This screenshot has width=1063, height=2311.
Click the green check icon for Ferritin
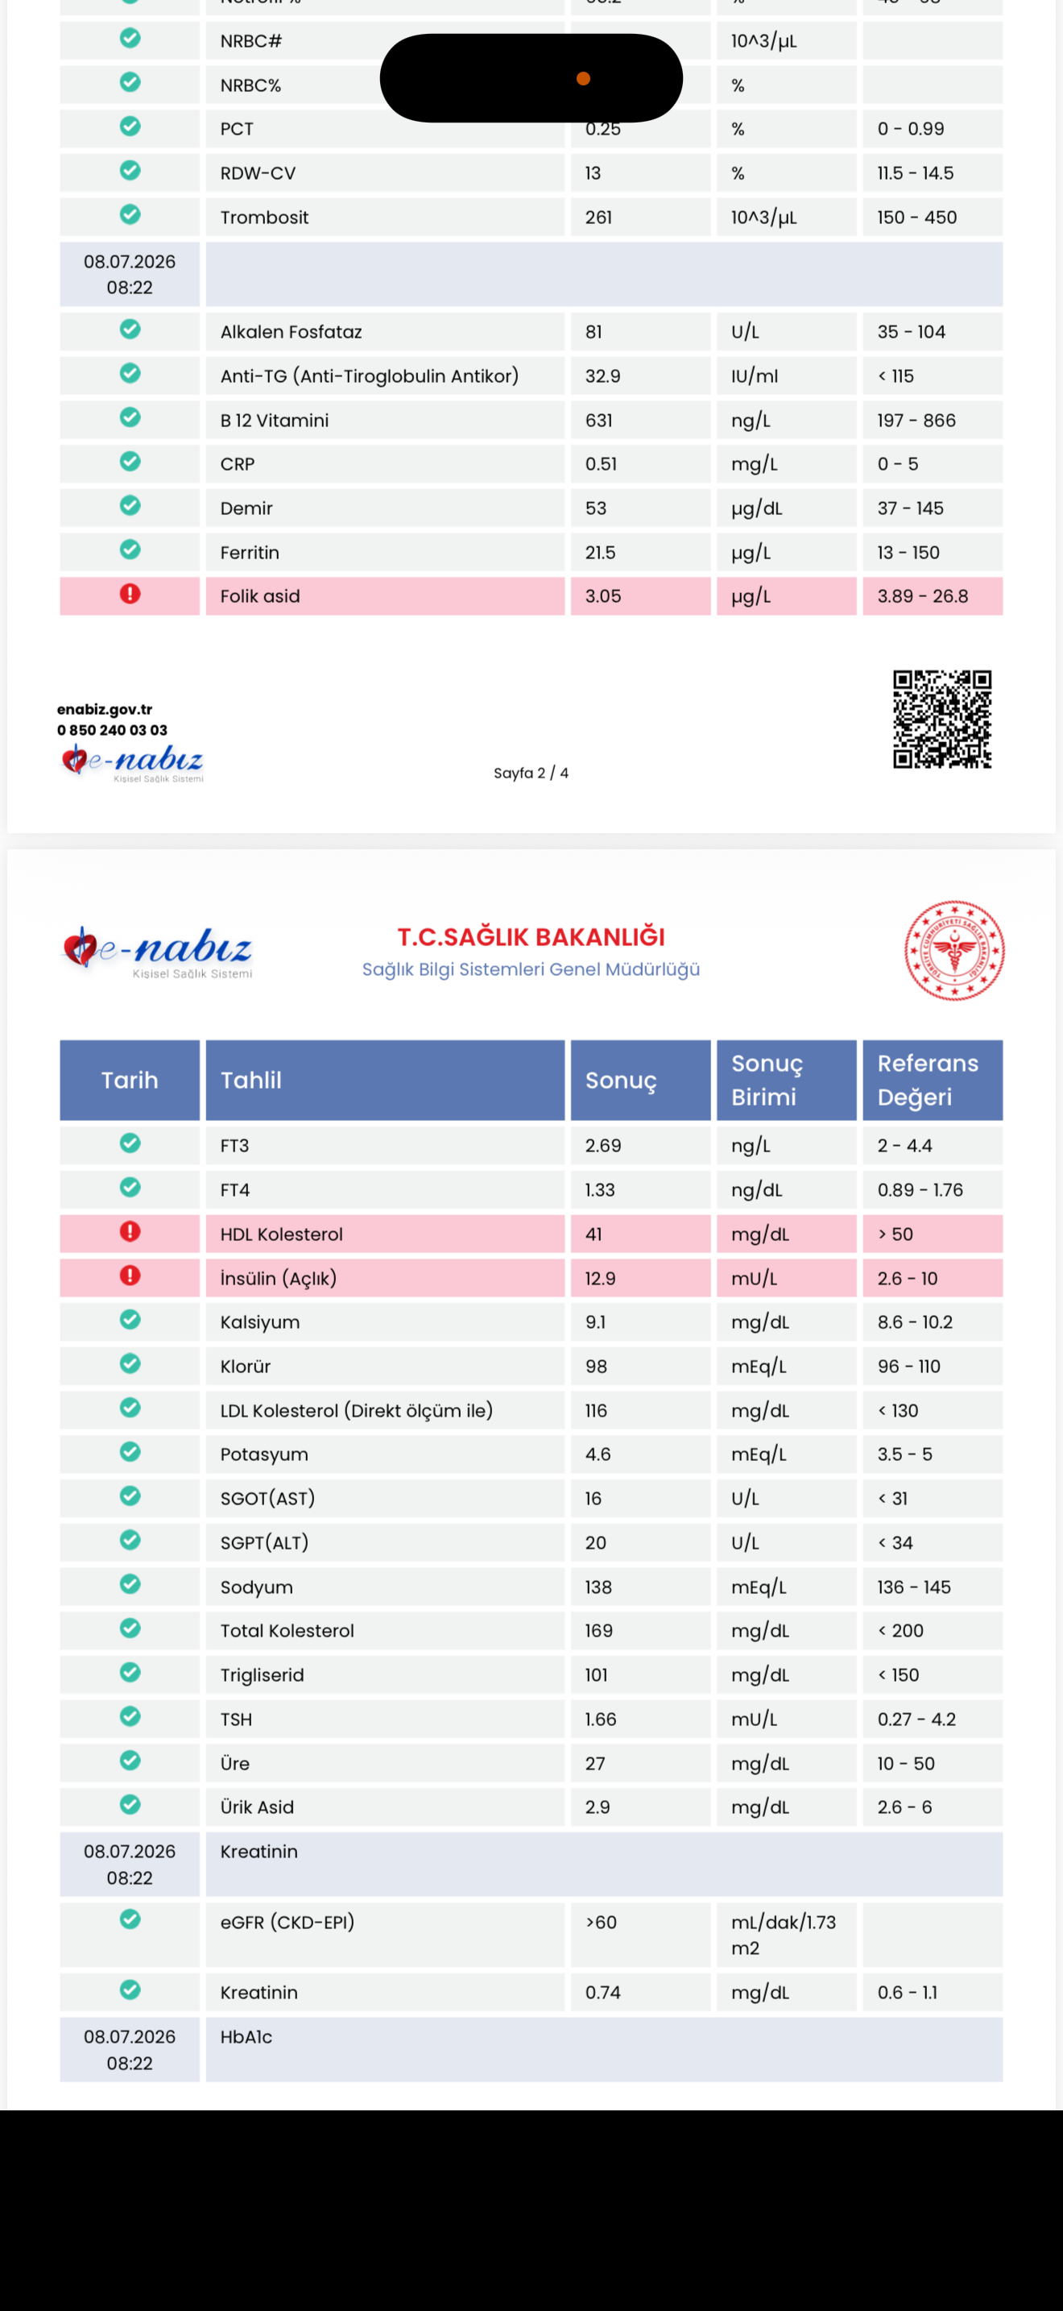coord(130,549)
